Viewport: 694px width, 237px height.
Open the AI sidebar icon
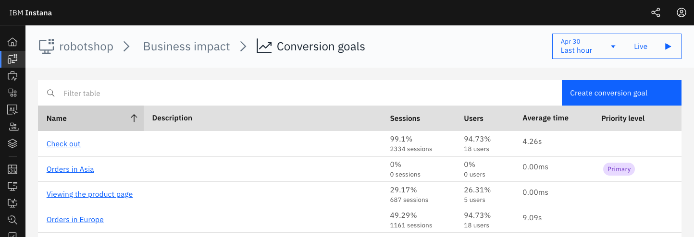click(12, 110)
